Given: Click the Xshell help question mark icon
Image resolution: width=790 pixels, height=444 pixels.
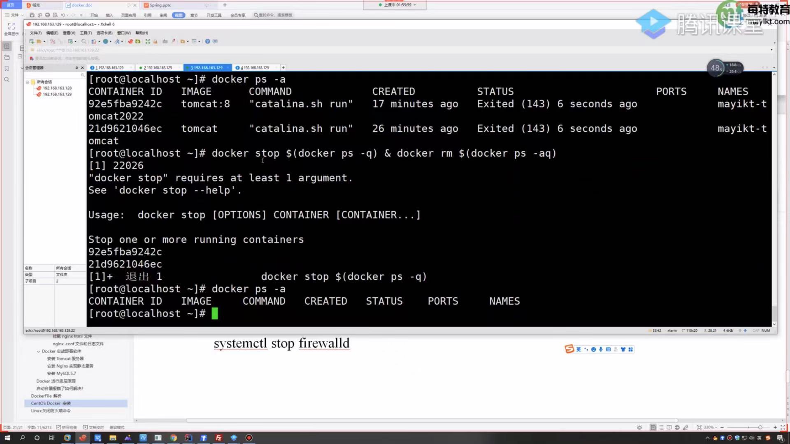Looking at the screenshot, I should 207,42.
